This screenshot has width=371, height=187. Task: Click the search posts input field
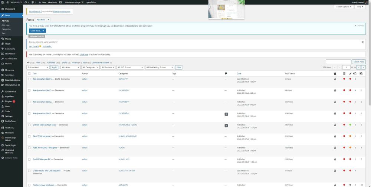point(338,61)
